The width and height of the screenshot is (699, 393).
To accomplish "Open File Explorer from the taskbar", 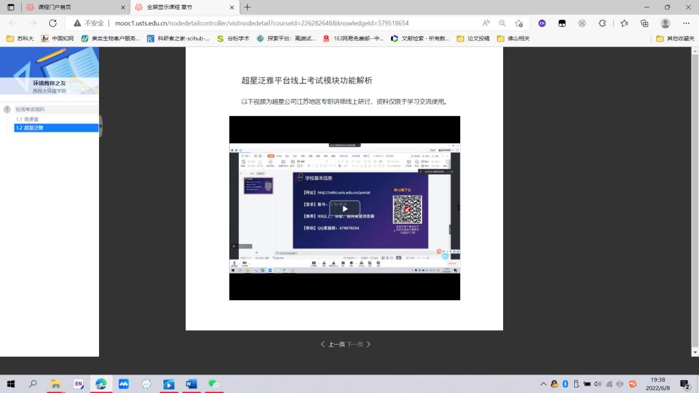I will pyautogui.click(x=56, y=383).
